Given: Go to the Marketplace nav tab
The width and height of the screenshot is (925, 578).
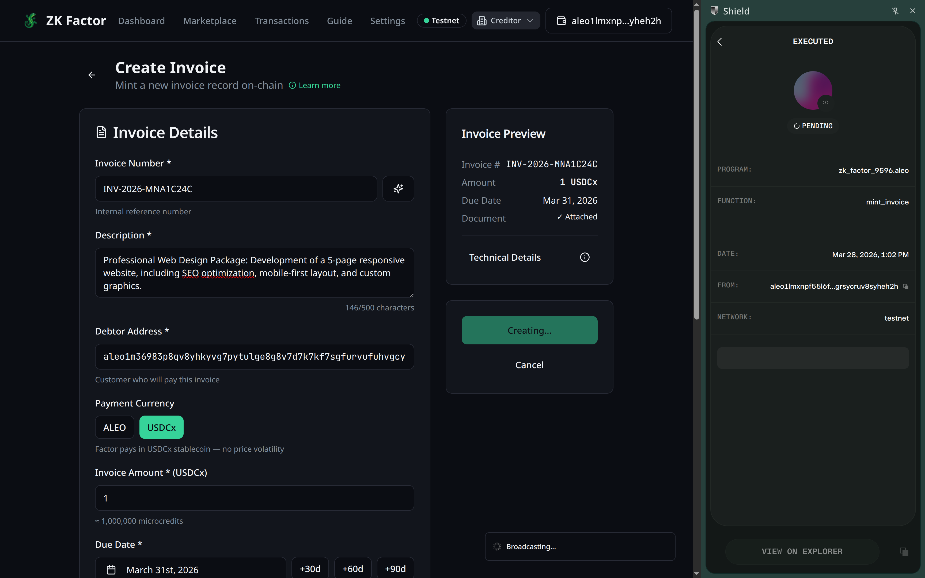Looking at the screenshot, I should click(210, 21).
